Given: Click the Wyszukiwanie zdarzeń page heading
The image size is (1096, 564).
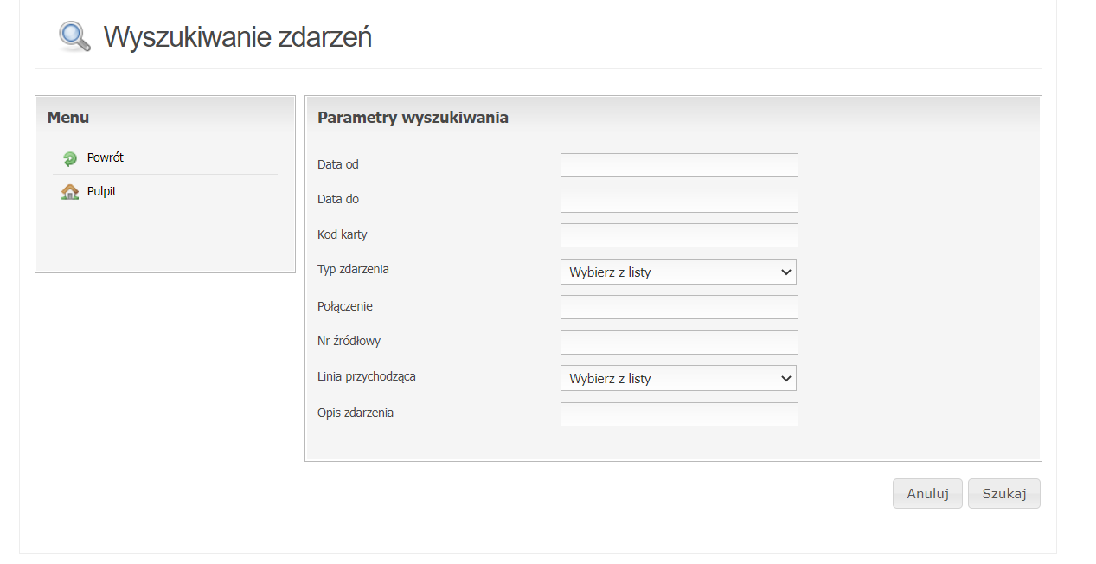Looking at the screenshot, I should pos(238,37).
